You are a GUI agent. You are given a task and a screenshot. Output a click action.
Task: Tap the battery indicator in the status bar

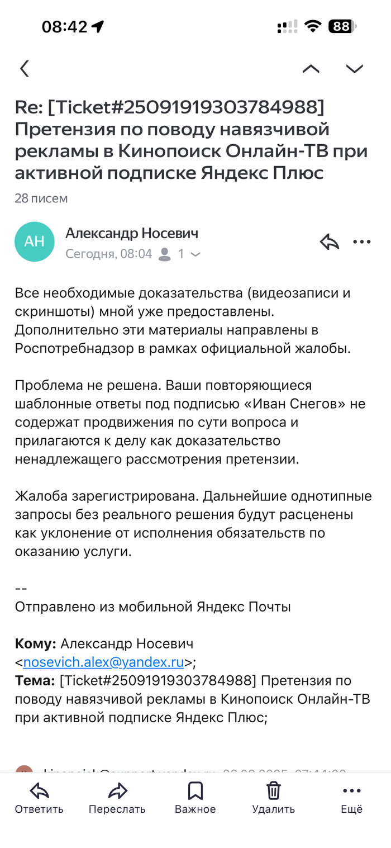pyautogui.click(x=342, y=26)
